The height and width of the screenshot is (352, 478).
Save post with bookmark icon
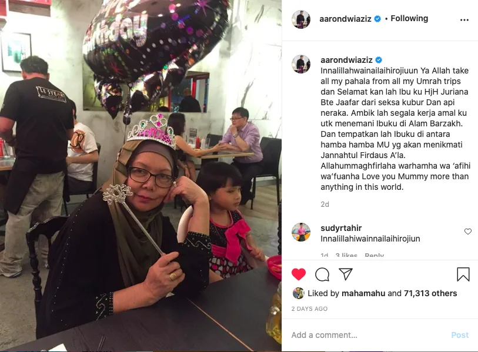(463, 274)
